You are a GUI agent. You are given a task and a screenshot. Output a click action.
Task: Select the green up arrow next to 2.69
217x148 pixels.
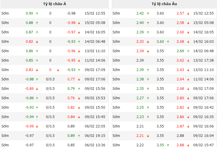[x=188, y=51]
